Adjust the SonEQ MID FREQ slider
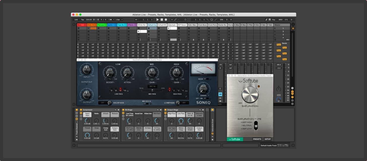Image resolution: width=367 pixels, height=161 pixels. tap(152, 91)
